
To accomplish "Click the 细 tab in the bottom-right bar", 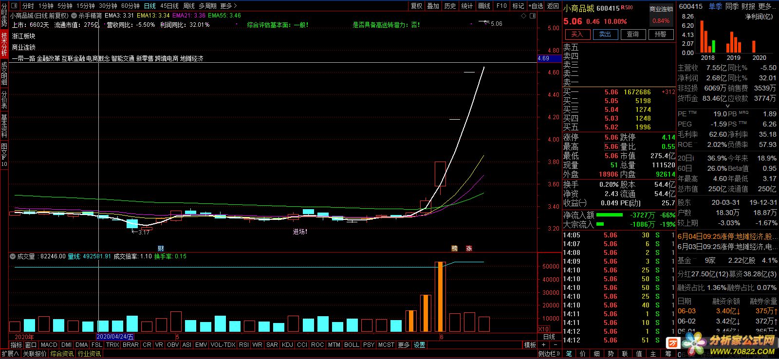I will (x=597, y=354).
